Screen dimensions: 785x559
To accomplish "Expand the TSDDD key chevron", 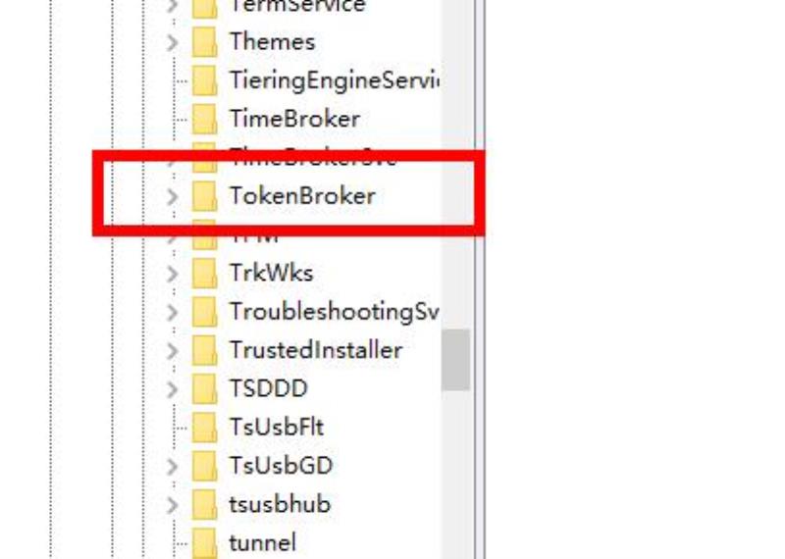I will click(x=172, y=389).
